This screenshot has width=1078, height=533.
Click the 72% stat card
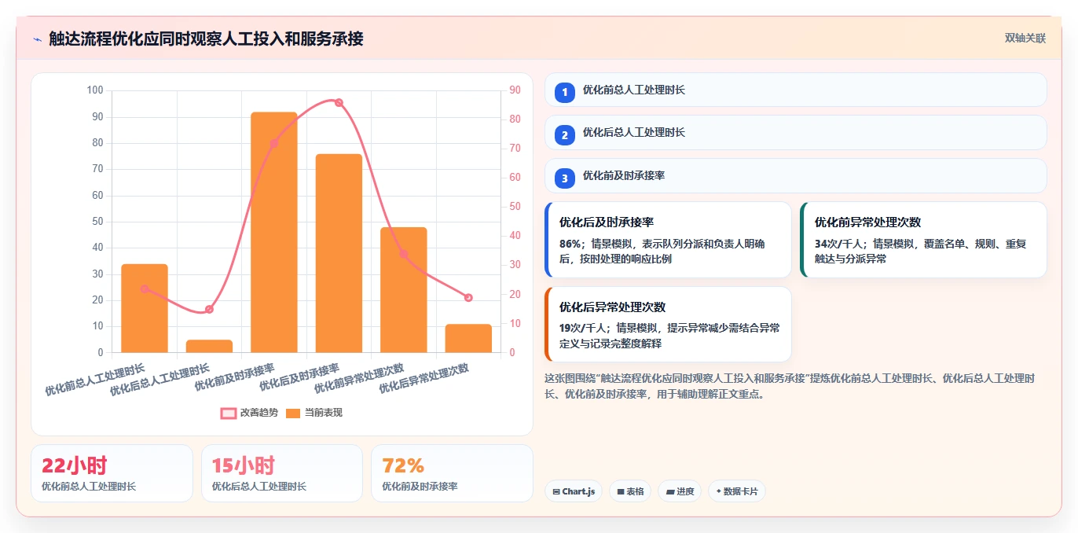(x=452, y=473)
